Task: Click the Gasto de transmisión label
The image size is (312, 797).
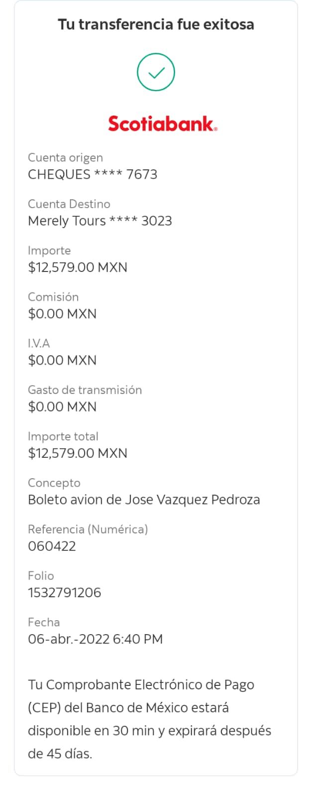Action: click(85, 390)
